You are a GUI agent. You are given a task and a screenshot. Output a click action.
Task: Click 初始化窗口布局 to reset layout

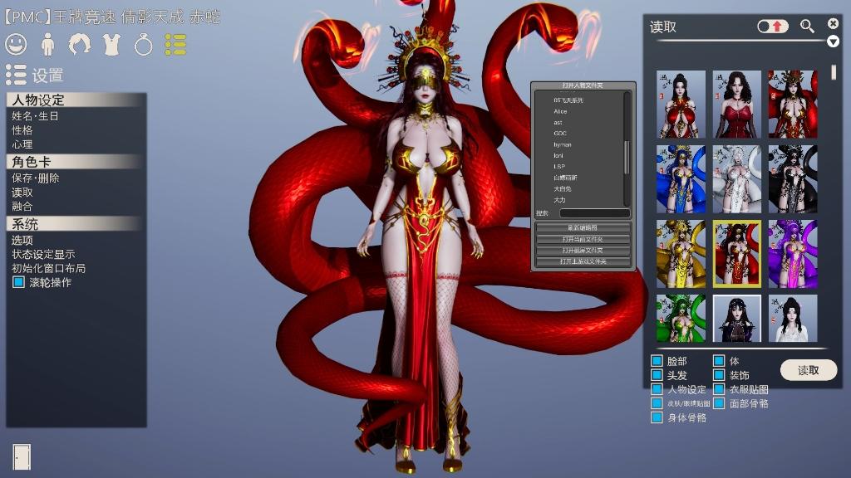pos(48,268)
